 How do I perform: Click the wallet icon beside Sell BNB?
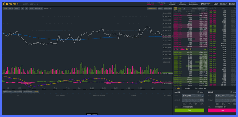tap(231, 92)
